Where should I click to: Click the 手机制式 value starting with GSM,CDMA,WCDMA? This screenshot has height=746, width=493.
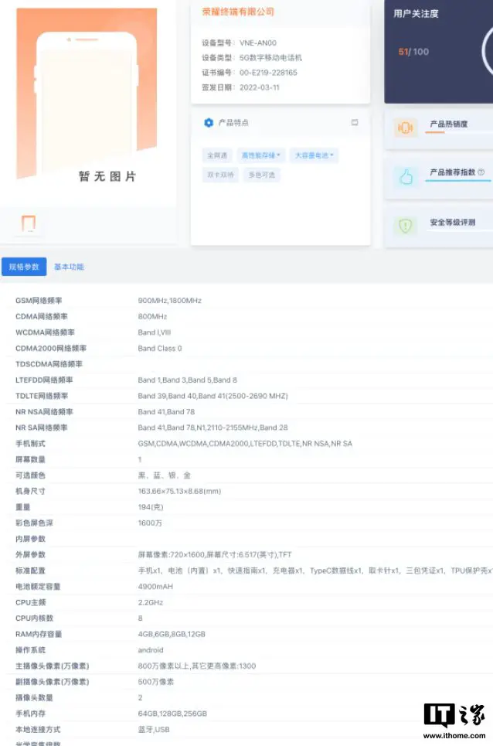(x=245, y=444)
